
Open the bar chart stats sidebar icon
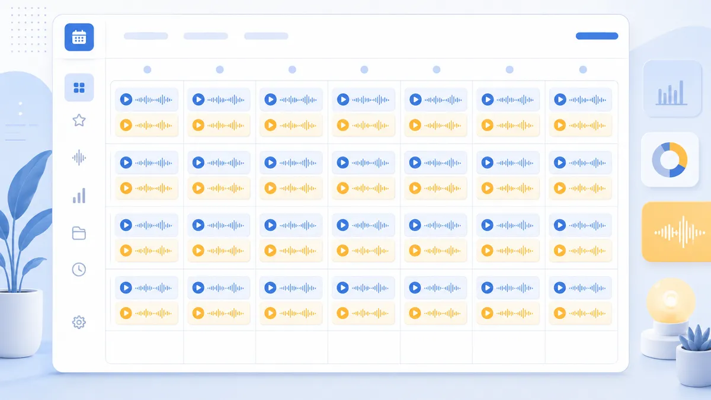79,196
